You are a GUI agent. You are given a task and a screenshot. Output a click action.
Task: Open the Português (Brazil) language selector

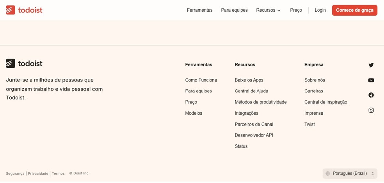pyautogui.click(x=350, y=174)
